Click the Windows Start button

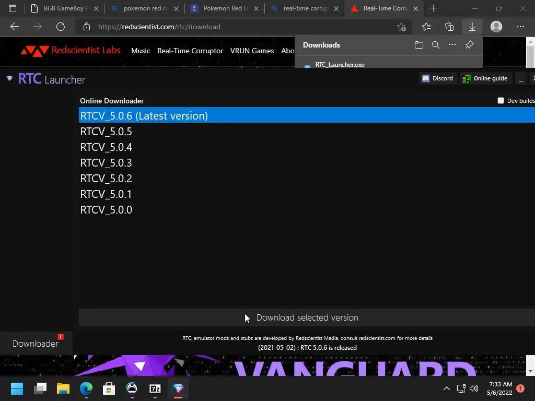point(17,388)
